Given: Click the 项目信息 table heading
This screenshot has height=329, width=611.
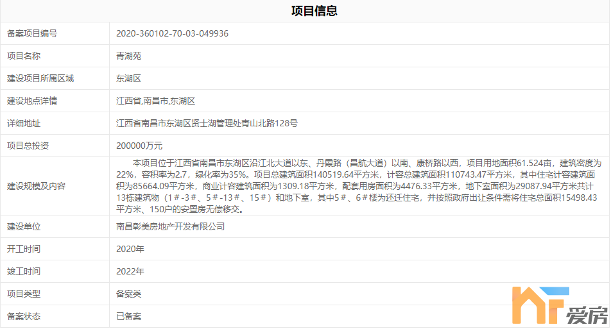Looking at the screenshot, I should (314, 11).
